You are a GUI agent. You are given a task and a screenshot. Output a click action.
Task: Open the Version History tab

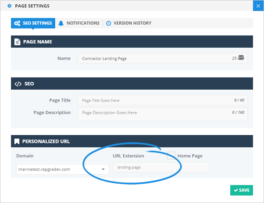(132, 23)
